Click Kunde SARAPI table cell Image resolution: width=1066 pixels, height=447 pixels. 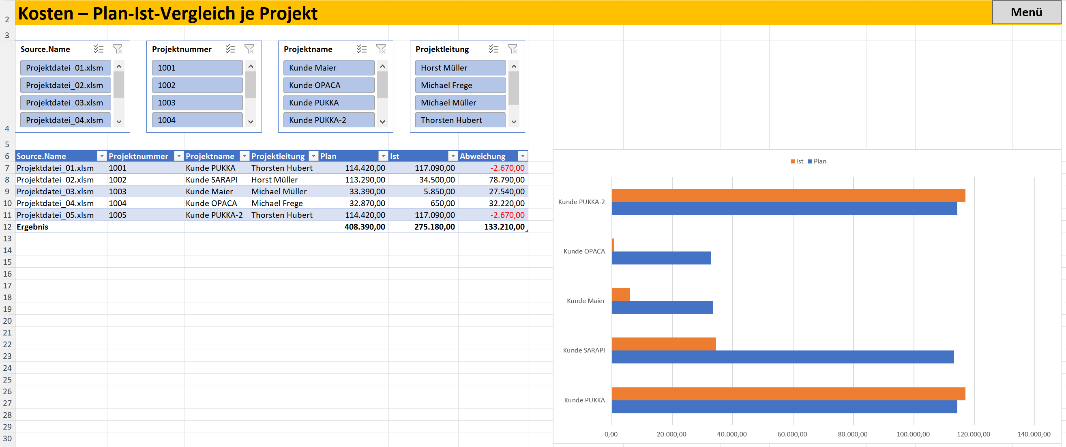click(x=217, y=180)
